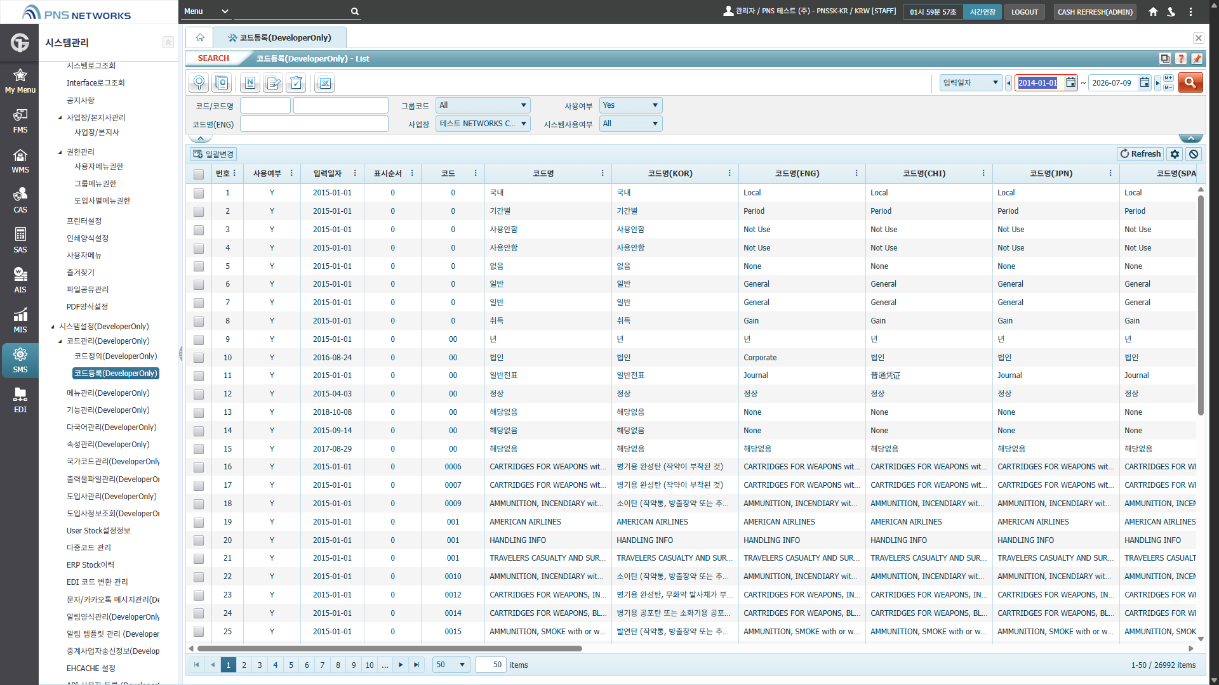Viewport: 1219px width, 685px height.
Task: Click the LOGOUT button
Action: tap(1024, 11)
